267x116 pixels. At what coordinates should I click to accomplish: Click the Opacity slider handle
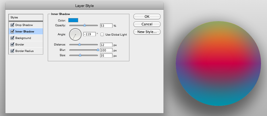(x=84, y=25)
